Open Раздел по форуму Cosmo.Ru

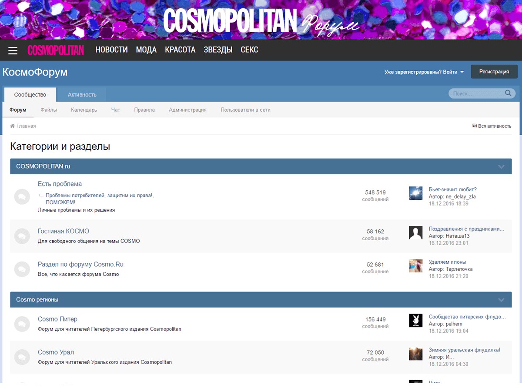pos(80,264)
